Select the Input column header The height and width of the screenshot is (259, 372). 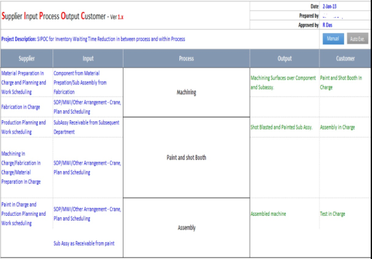tap(88, 58)
